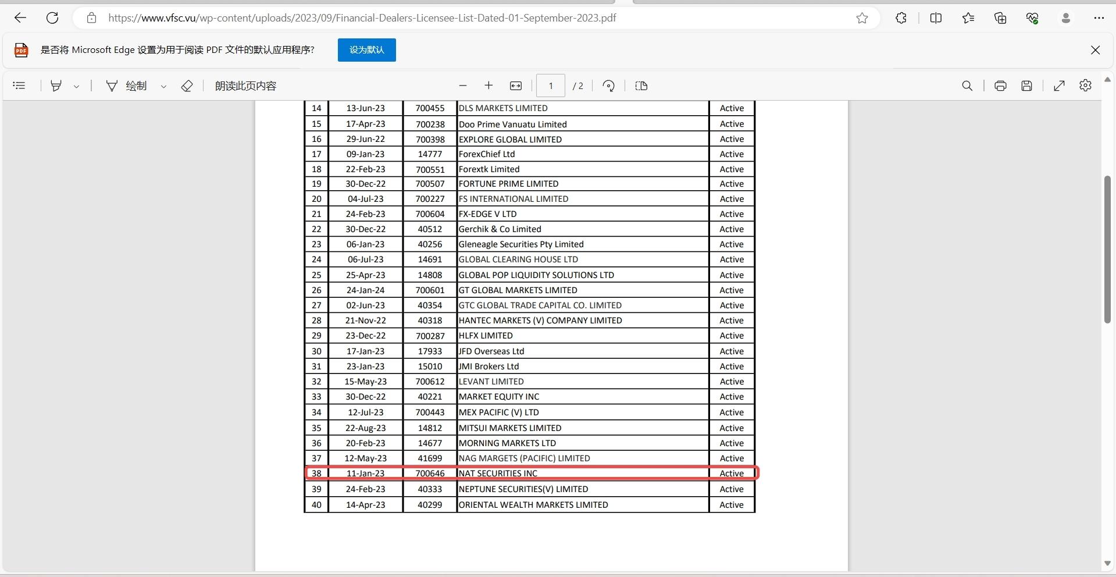
Task: Search within the PDF
Action: pyautogui.click(x=967, y=86)
